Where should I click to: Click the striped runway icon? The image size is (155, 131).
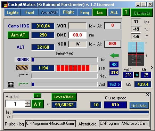coord(22,68)
